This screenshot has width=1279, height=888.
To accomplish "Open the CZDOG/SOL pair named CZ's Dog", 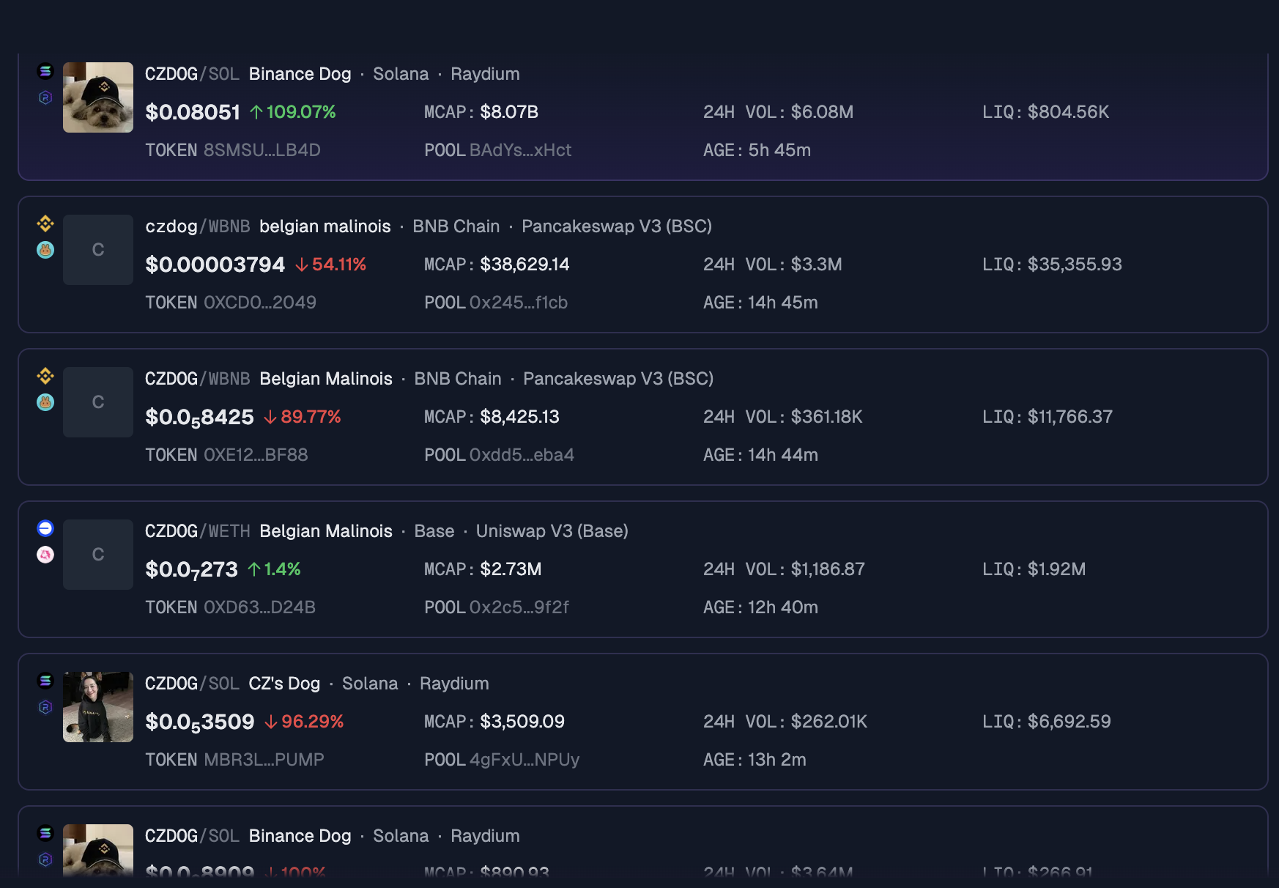I will (192, 684).
